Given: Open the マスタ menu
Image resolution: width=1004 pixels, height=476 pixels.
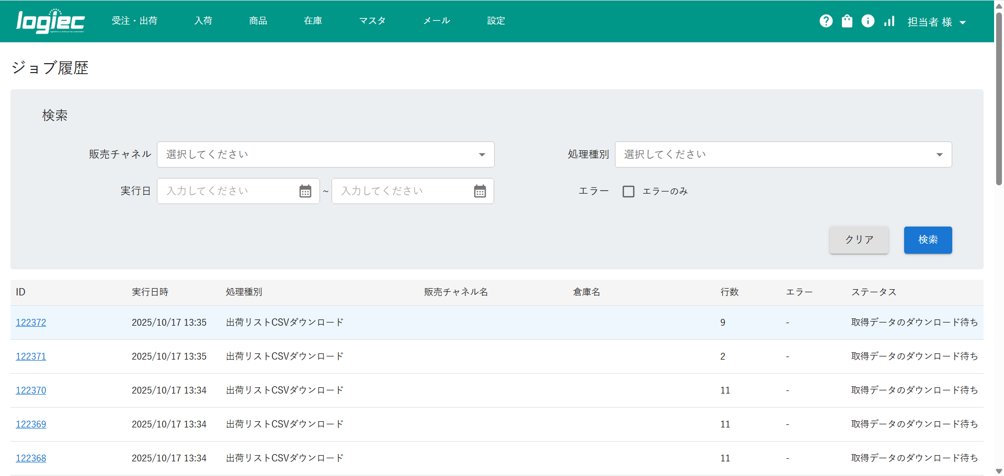Looking at the screenshot, I should [x=372, y=21].
